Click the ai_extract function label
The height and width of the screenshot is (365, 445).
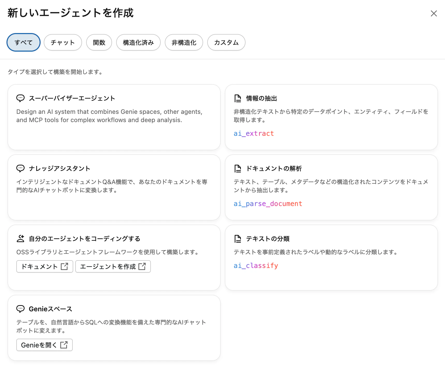pos(254,133)
